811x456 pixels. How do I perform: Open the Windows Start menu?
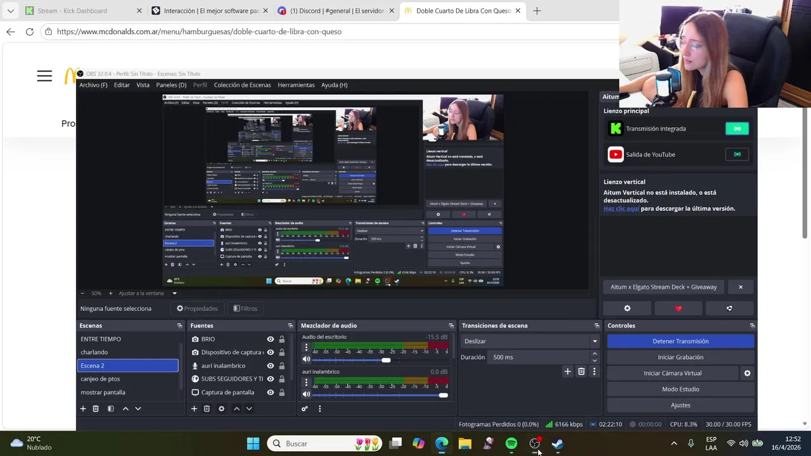[x=253, y=443]
